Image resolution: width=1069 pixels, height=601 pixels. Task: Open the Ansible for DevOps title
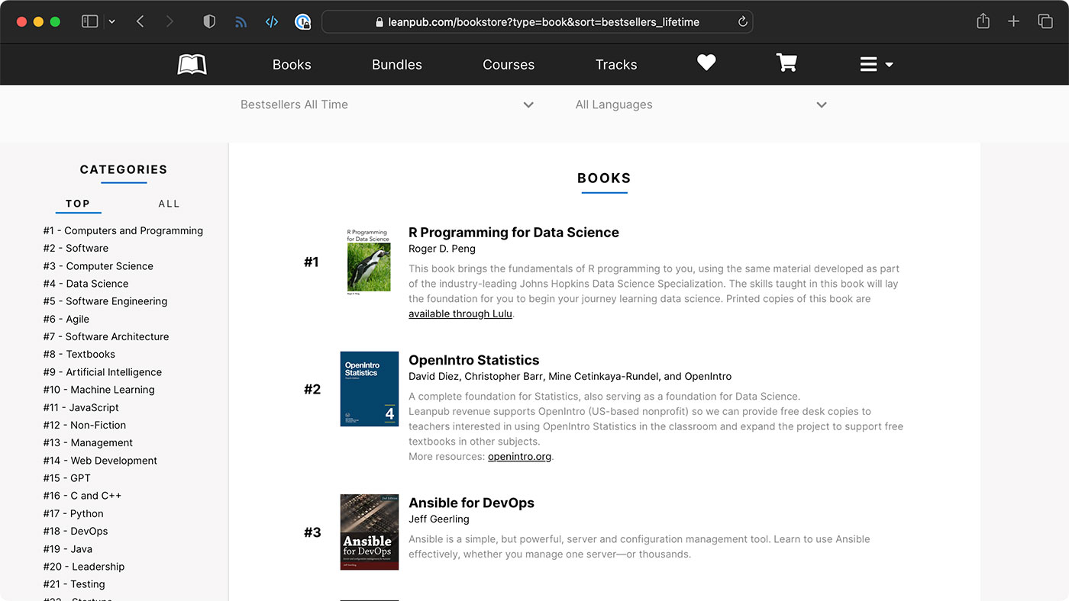471,503
